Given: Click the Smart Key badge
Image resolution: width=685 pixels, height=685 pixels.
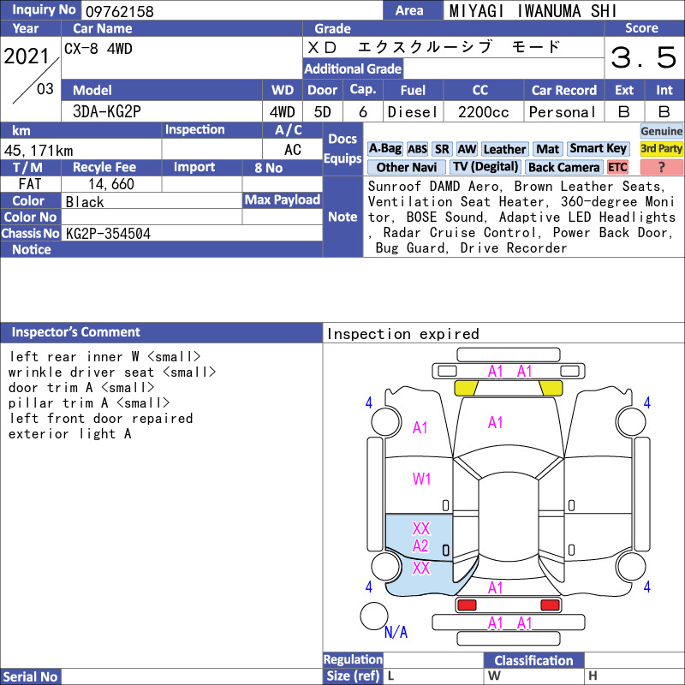Looking at the screenshot, I should coord(599,148).
